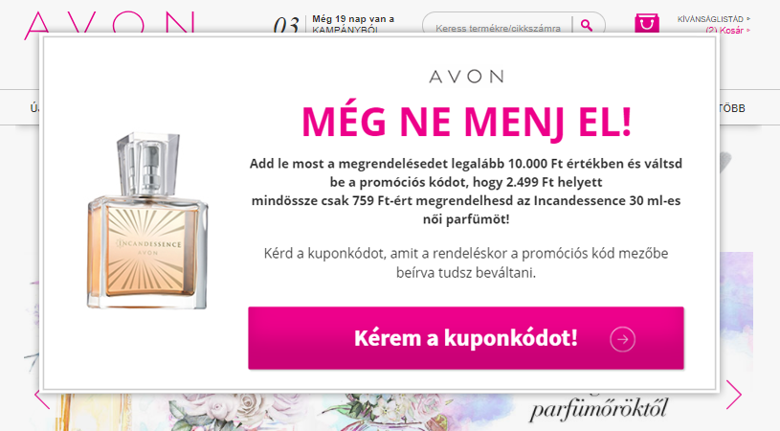Click the magnifier search icon
This screenshot has width=780, height=431.
587,26
